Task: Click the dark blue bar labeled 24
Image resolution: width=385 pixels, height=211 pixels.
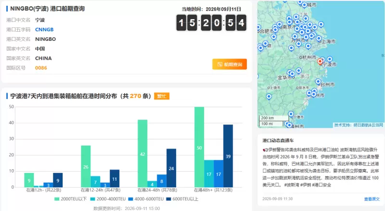Action: click(171, 168)
